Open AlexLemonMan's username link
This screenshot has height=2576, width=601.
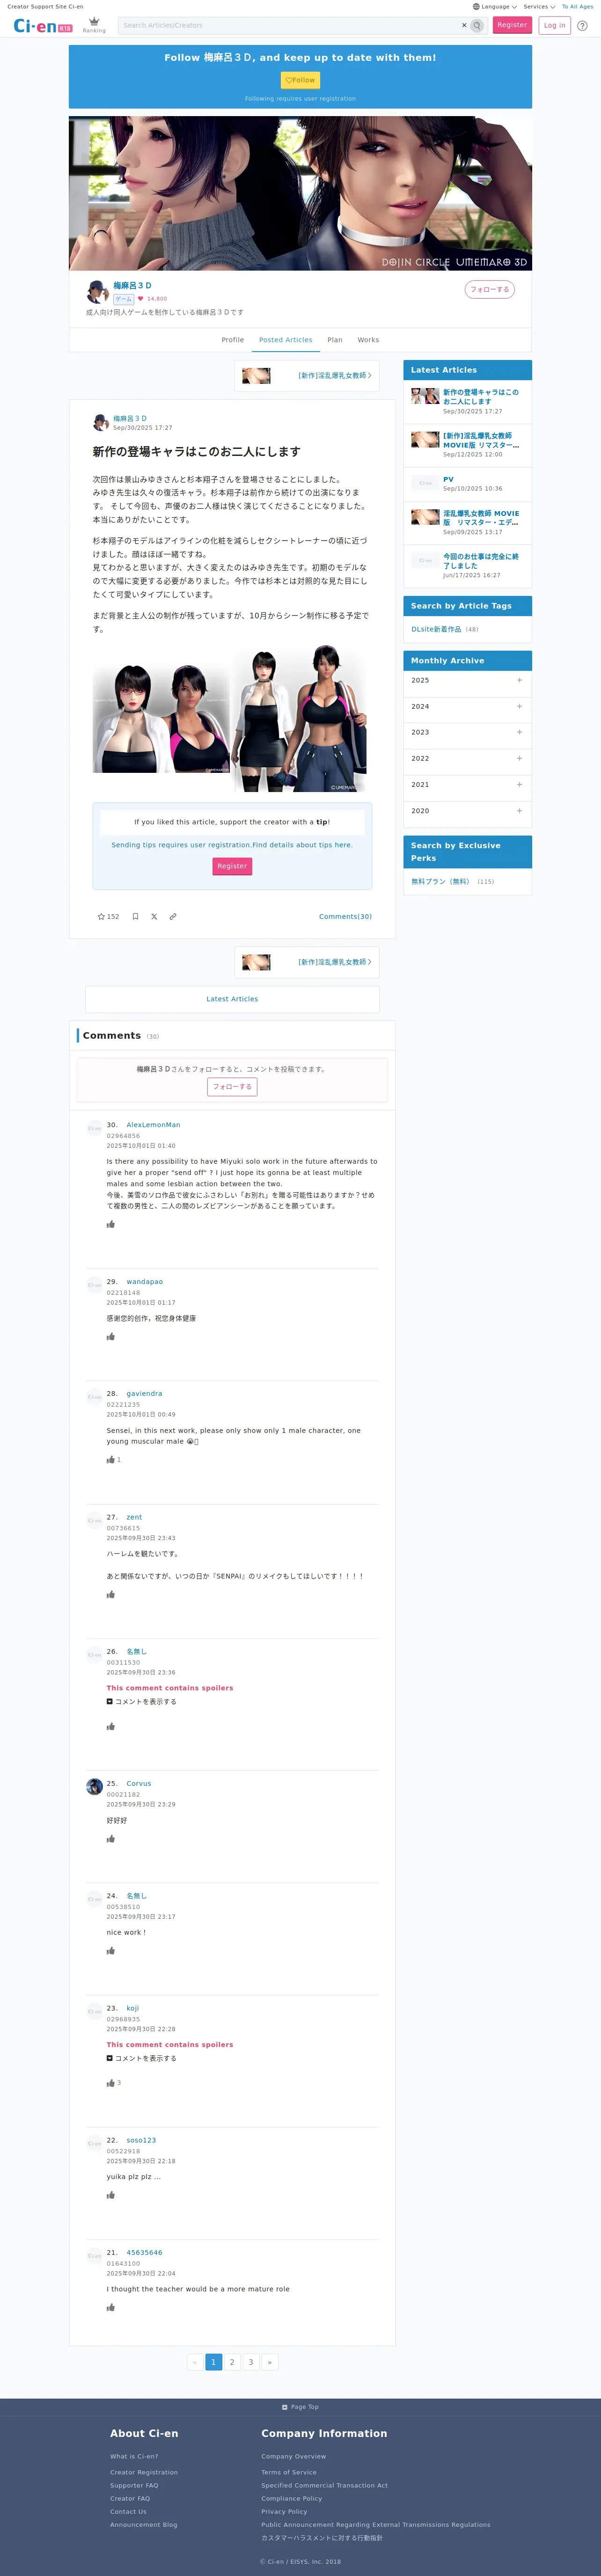click(x=153, y=1125)
